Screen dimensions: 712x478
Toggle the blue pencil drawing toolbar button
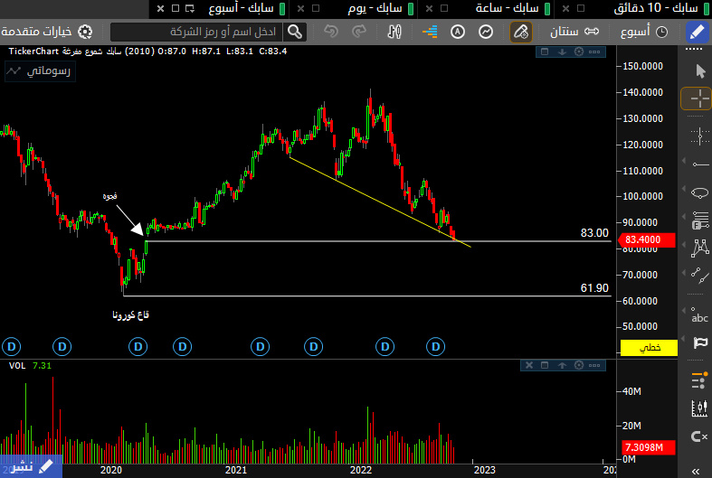pyautogui.click(x=697, y=32)
